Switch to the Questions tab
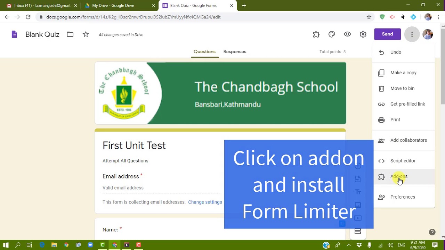Viewport: 445px width, 250px height. pyautogui.click(x=204, y=51)
